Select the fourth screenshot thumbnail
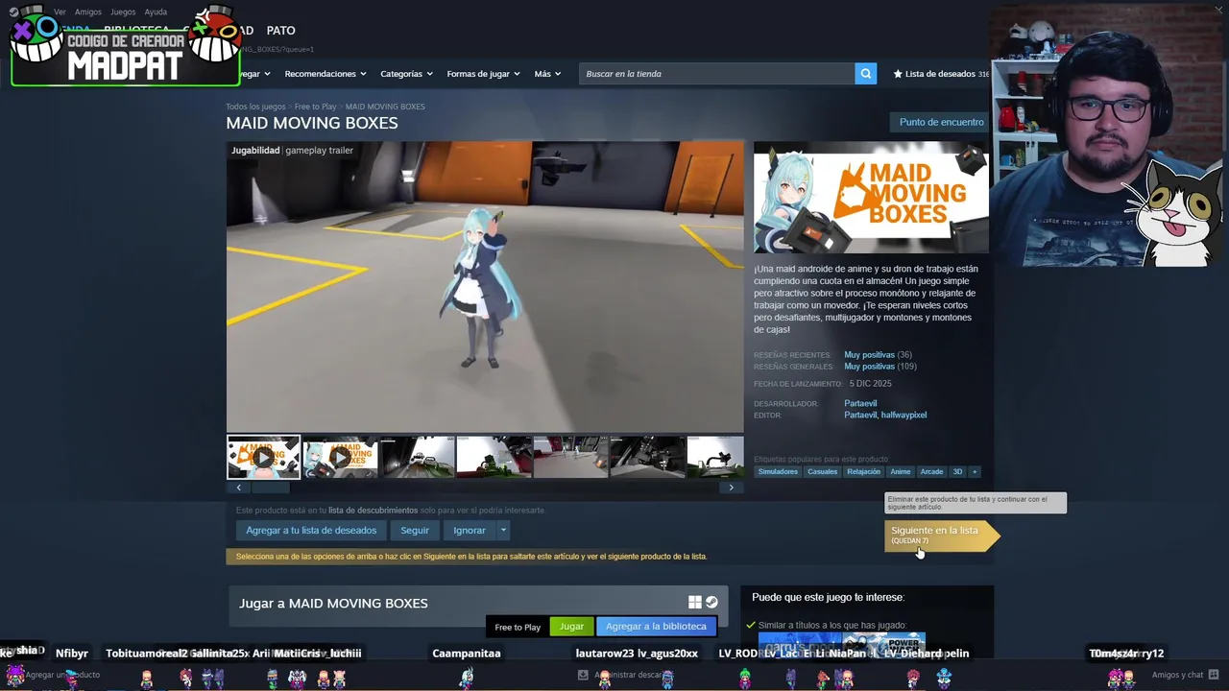The height and width of the screenshot is (691, 1229). click(494, 458)
